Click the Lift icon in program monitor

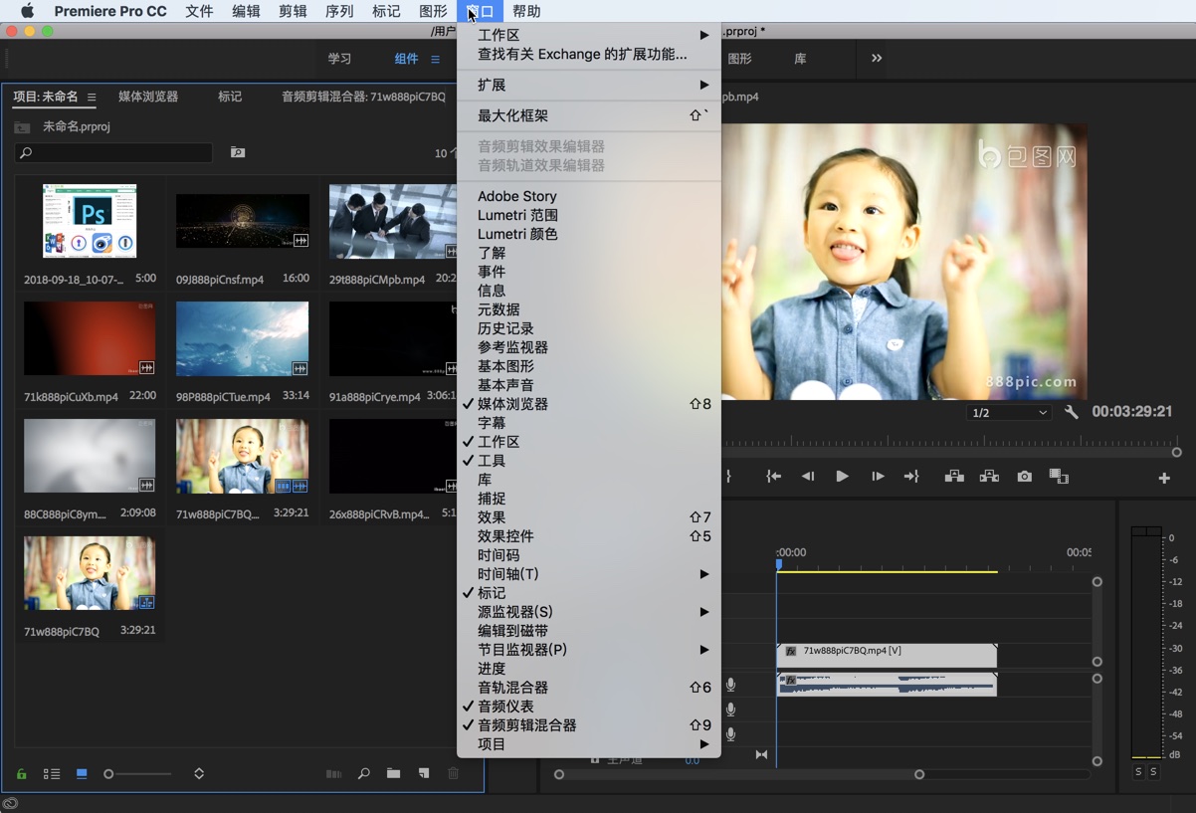953,476
